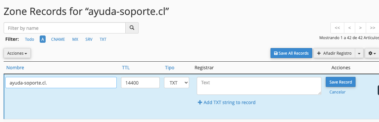Click Cancelar link to discard edit
Screen dimensions: 379x122
tap(337, 92)
